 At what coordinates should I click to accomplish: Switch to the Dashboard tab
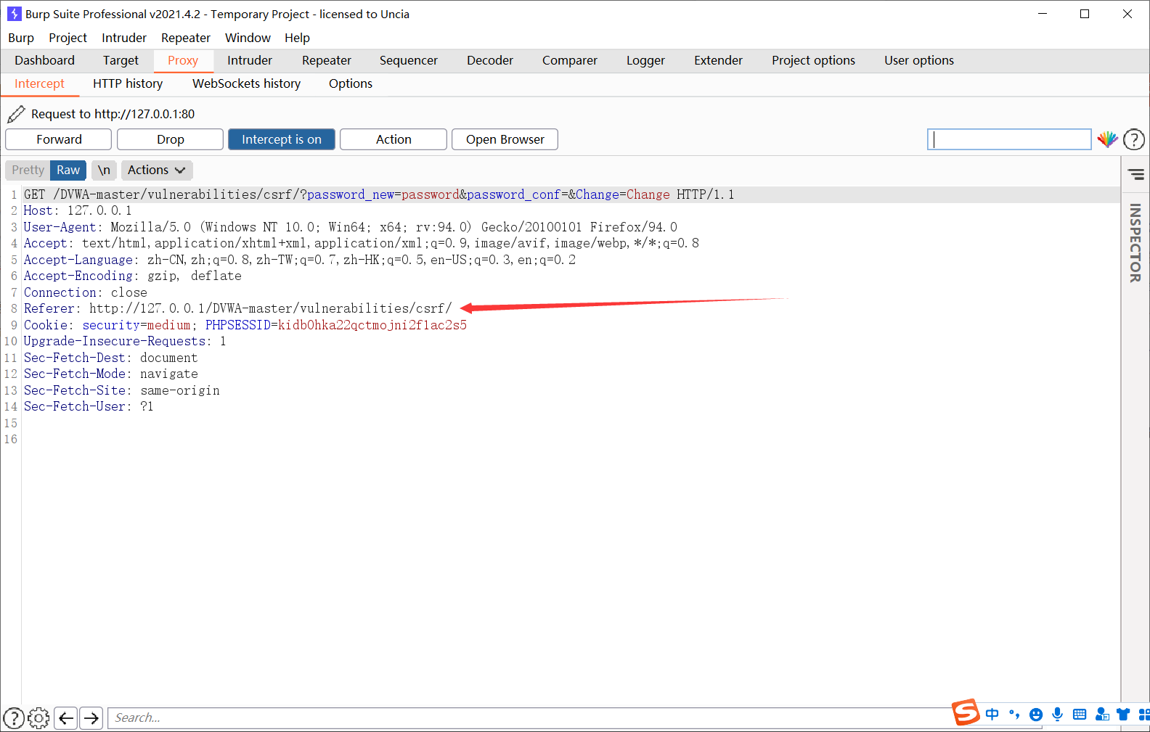coord(44,60)
